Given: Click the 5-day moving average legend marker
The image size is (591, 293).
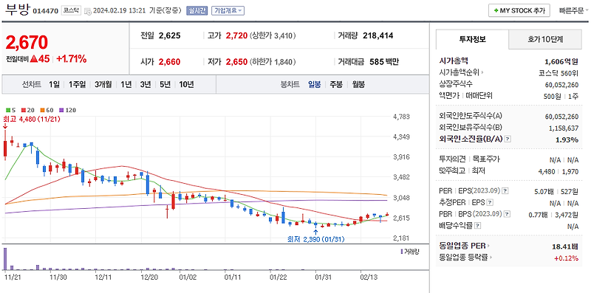Looking at the screenshot, I should click(8, 111).
